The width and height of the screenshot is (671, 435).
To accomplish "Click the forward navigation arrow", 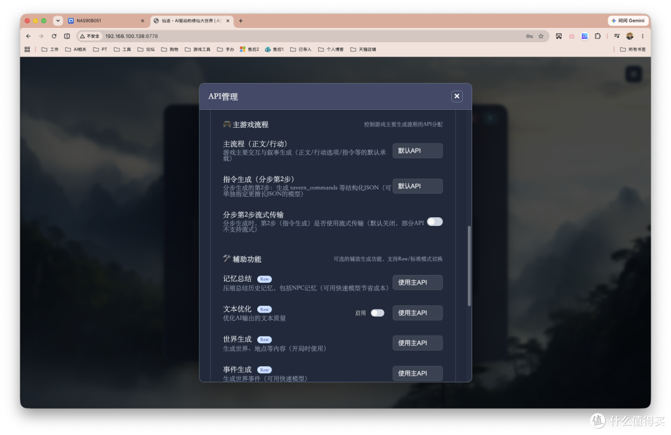I will tap(41, 37).
